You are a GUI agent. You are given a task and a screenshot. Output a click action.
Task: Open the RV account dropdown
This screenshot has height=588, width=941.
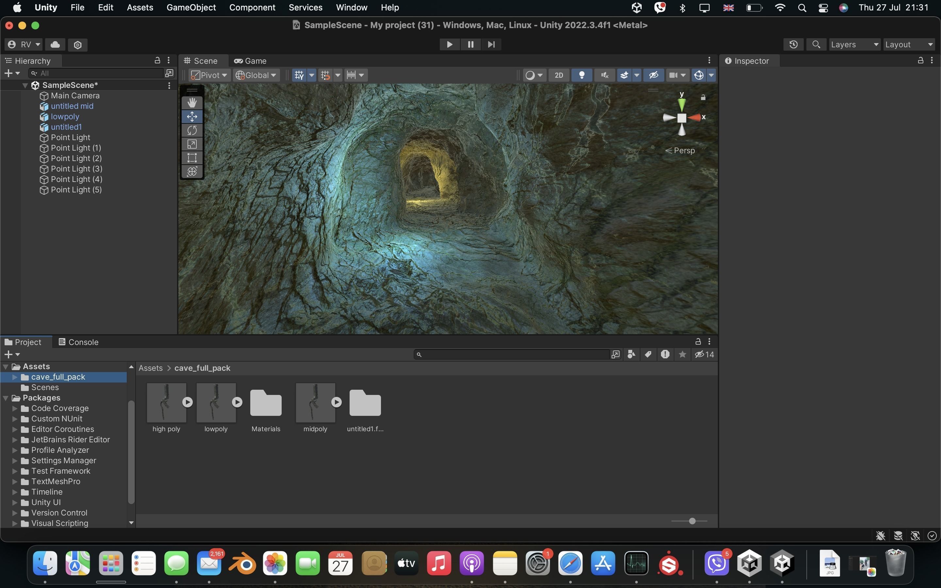point(24,44)
